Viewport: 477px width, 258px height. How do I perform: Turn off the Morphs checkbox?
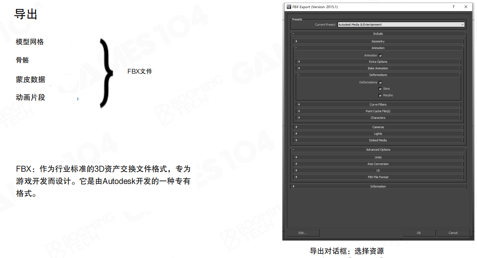[380, 95]
